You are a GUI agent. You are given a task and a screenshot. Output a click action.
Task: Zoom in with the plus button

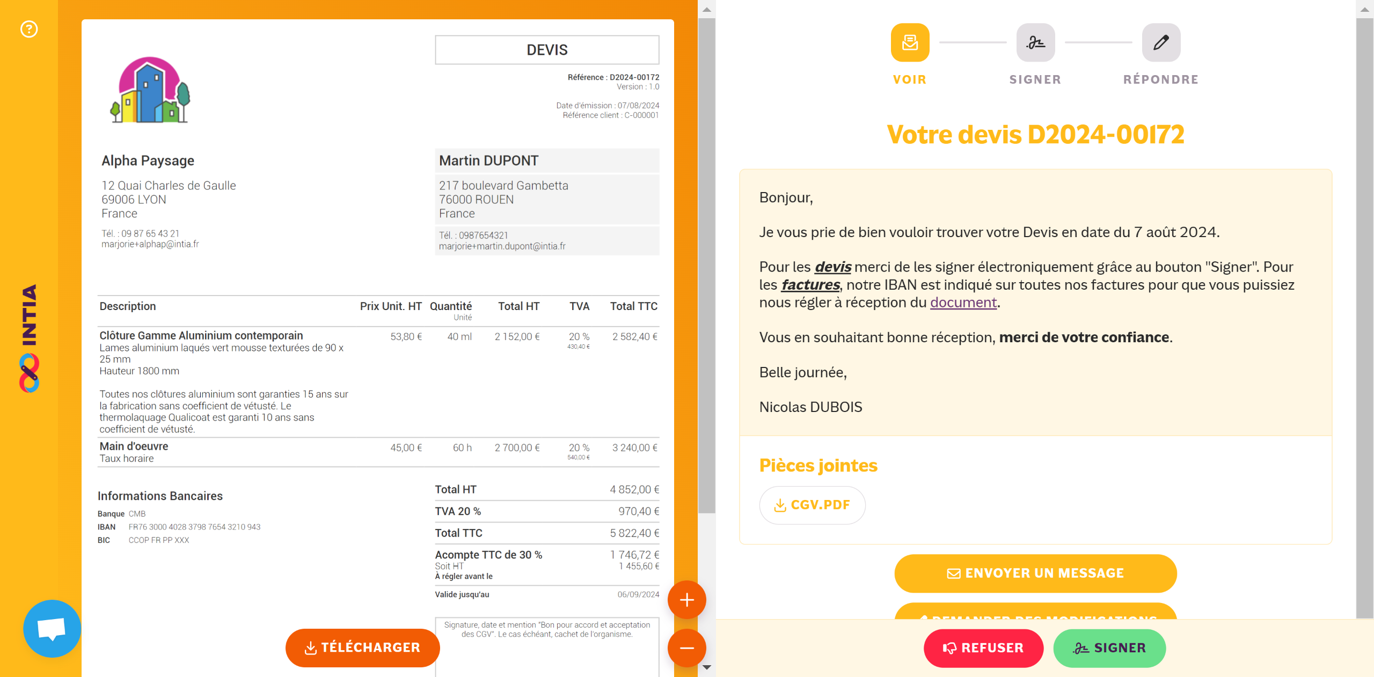click(x=686, y=600)
